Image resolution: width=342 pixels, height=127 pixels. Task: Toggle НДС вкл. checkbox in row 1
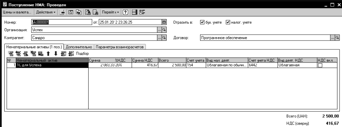pos(320,65)
